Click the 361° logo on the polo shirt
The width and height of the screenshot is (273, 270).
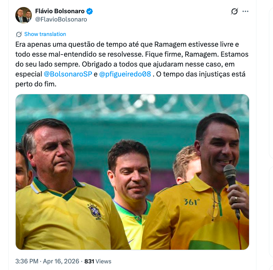coord(192,202)
